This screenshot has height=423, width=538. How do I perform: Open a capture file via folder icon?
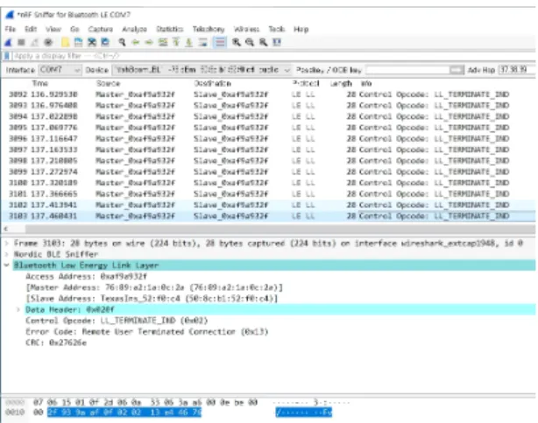coord(65,42)
